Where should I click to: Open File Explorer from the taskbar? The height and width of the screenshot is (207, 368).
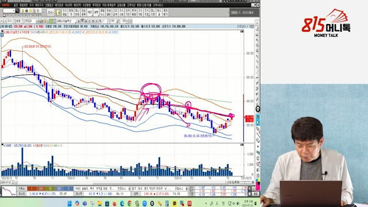coord(99,204)
